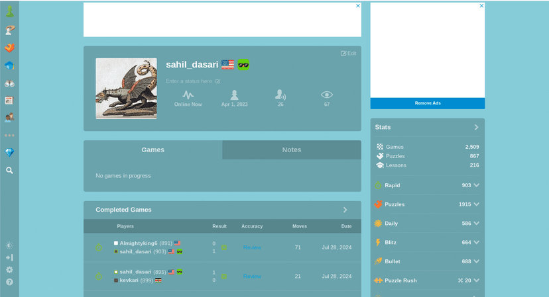This screenshot has width=549, height=297.
Task: Expand the Blitz rating stats row
Action: click(428, 242)
